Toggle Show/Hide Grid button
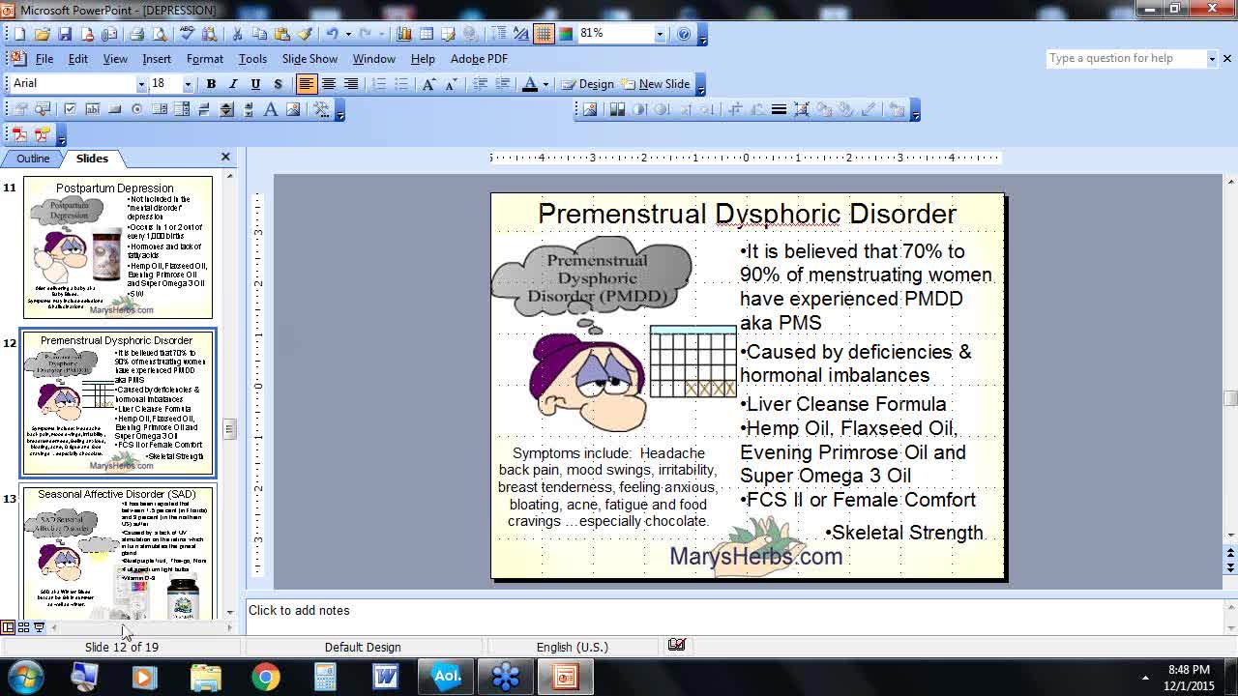The height and width of the screenshot is (696, 1238). [544, 34]
